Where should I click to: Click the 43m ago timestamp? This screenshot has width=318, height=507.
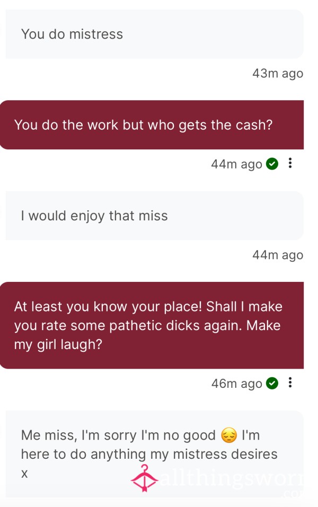pyautogui.click(x=278, y=74)
